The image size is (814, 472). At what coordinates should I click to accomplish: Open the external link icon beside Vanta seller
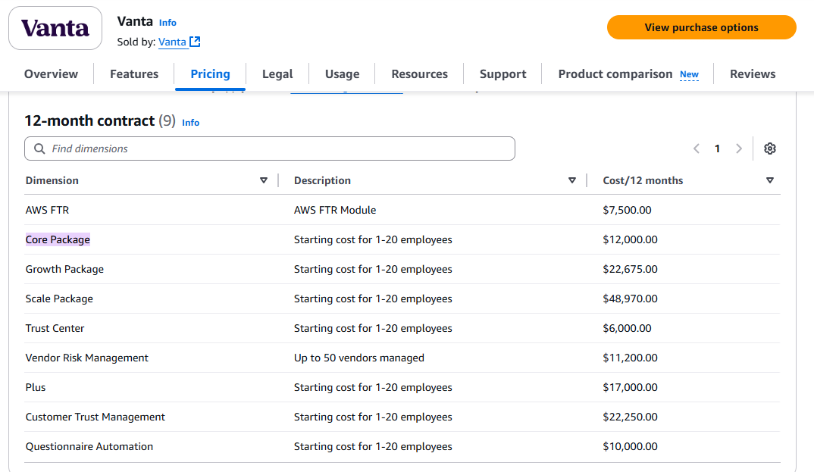pyautogui.click(x=195, y=42)
